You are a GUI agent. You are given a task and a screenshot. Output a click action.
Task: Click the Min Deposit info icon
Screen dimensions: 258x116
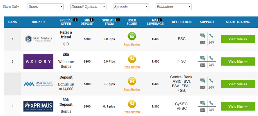[x=91, y=20]
